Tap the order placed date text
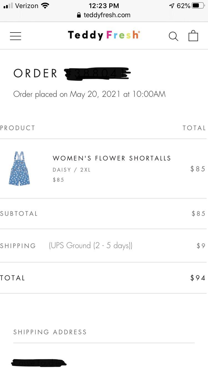The image size is (208, 371). (89, 94)
